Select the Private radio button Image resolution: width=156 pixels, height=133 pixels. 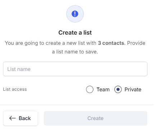click(x=118, y=89)
